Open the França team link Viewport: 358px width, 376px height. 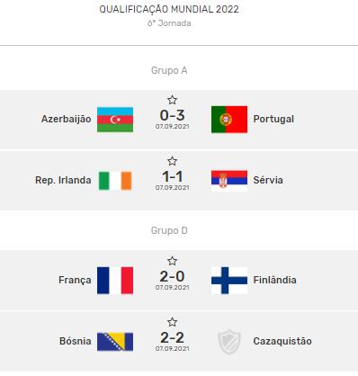pyautogui.click(x=75, y=280)
